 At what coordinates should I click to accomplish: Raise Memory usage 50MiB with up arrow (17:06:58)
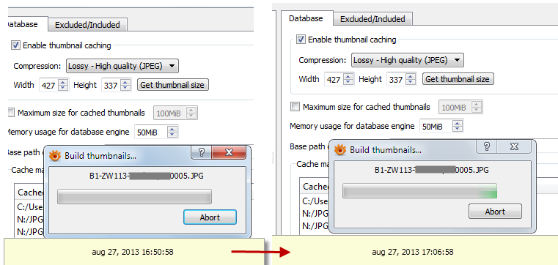tap(458, 123)
